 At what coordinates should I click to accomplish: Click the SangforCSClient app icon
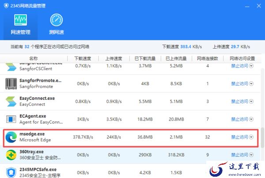[11, 67]
